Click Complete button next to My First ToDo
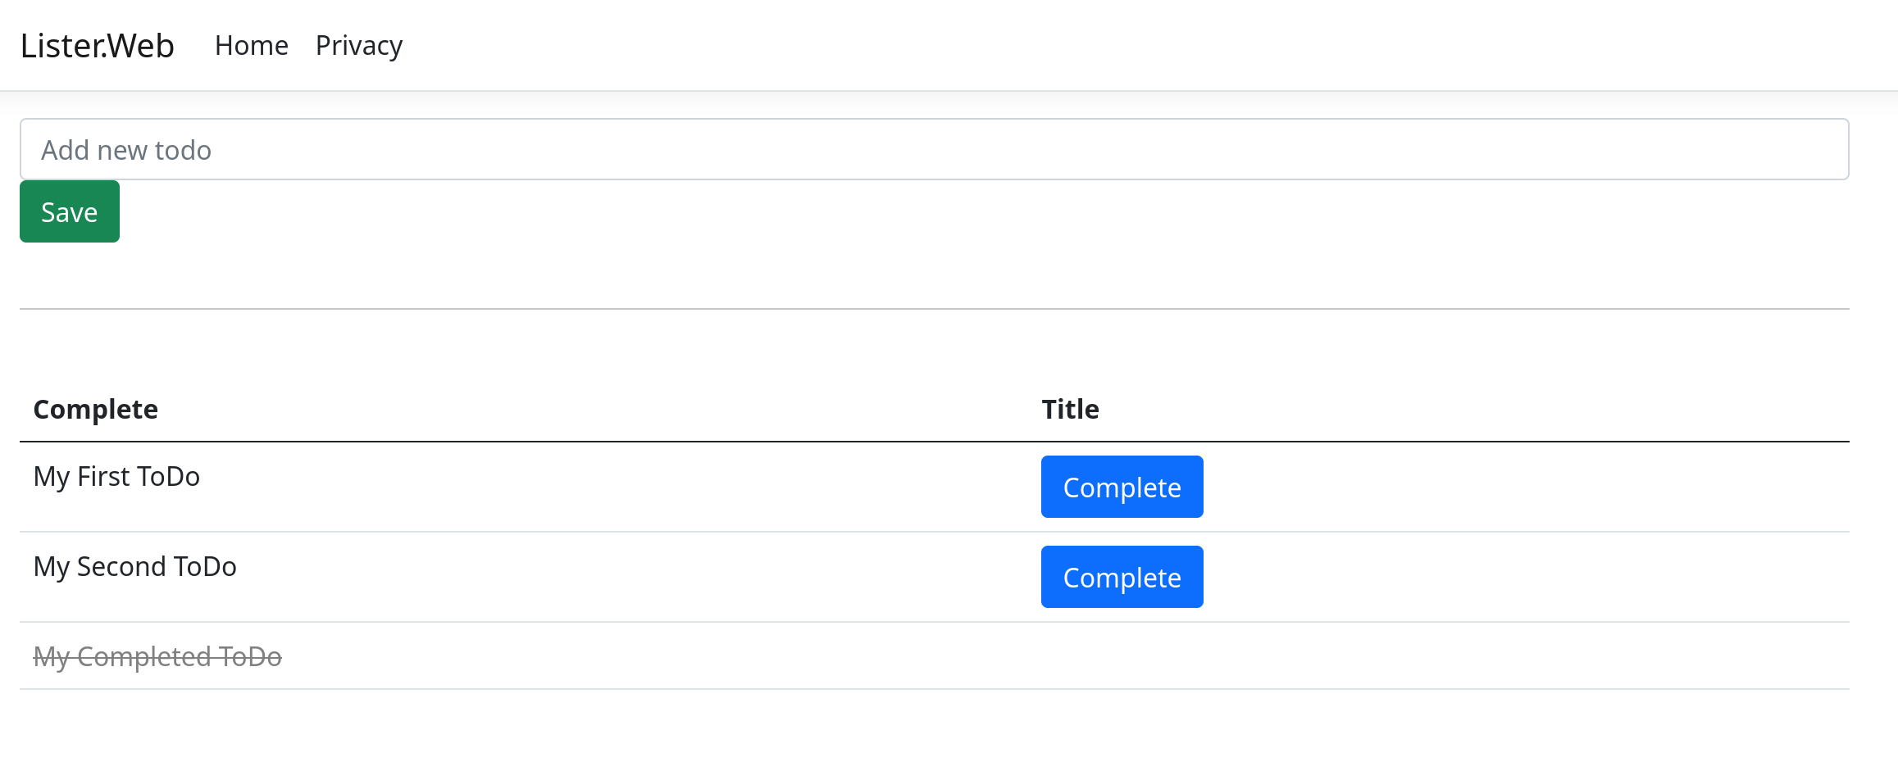Image resolution: width=1898 pixels, height=762 pixels. (1122, 486)
